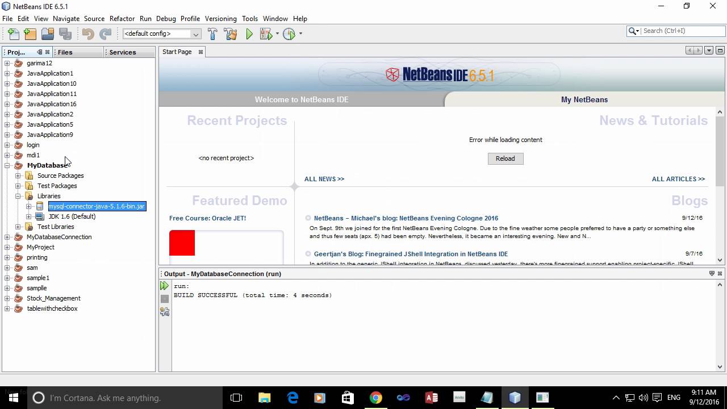This screenshot has width=727, height=409.
Task: Click the scroll documents left arrow
Action: coord(690,51)
